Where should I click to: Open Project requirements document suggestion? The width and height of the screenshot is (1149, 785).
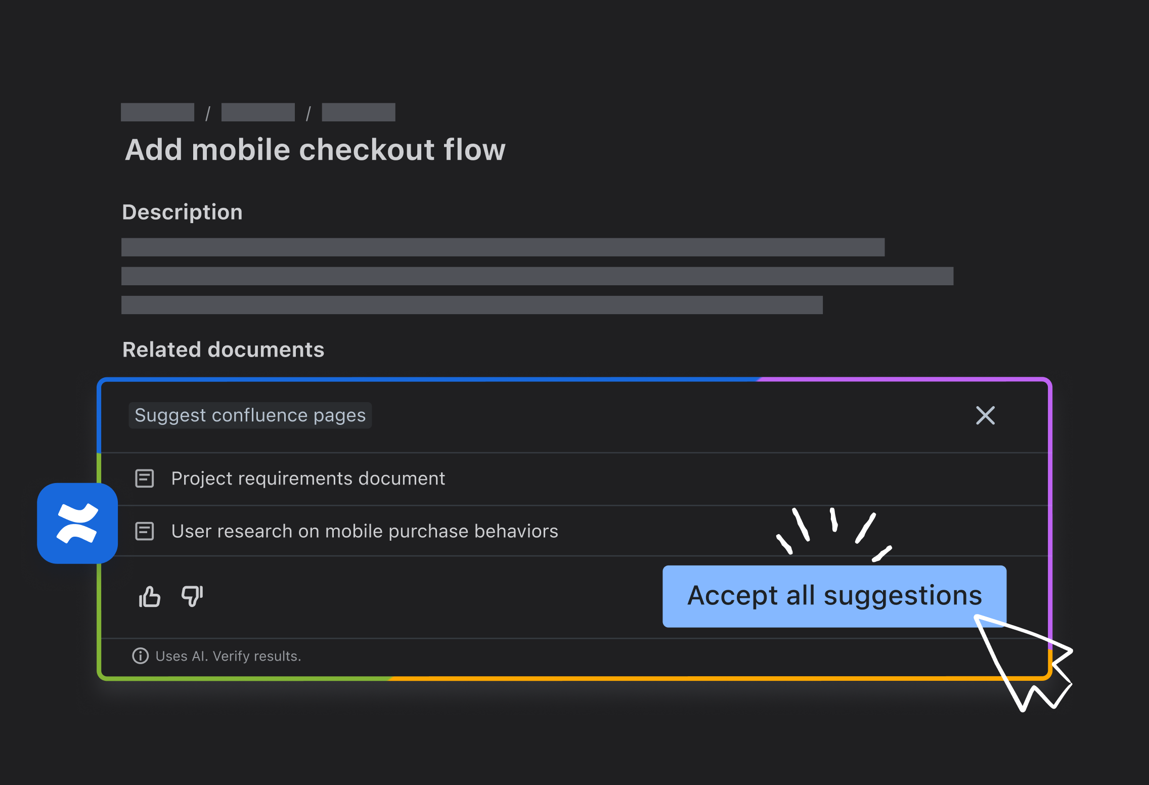pyautogui.click(x=308, y=478)
